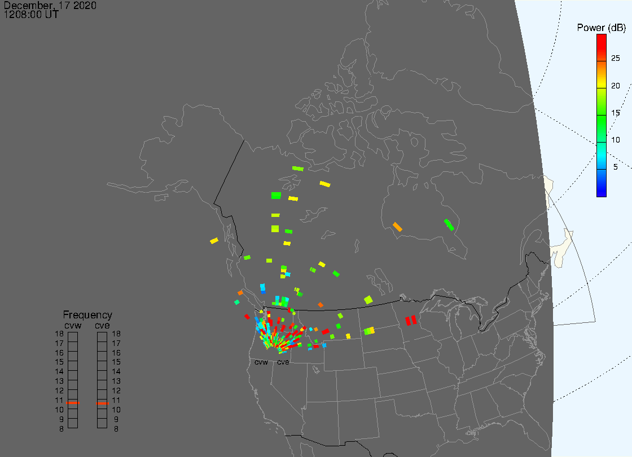The width and height of the screenshot is (632, 457).
Task: Click the date text December, 17 2020
Action: coord(50,5)
